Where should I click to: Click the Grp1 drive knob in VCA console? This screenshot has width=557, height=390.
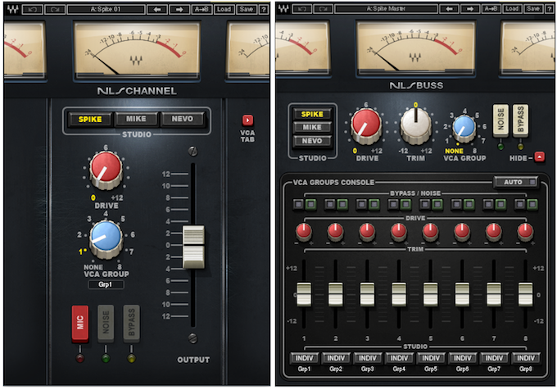click(304, 232)
